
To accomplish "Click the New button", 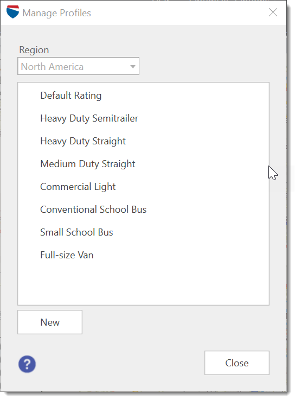I will [50, 322].
